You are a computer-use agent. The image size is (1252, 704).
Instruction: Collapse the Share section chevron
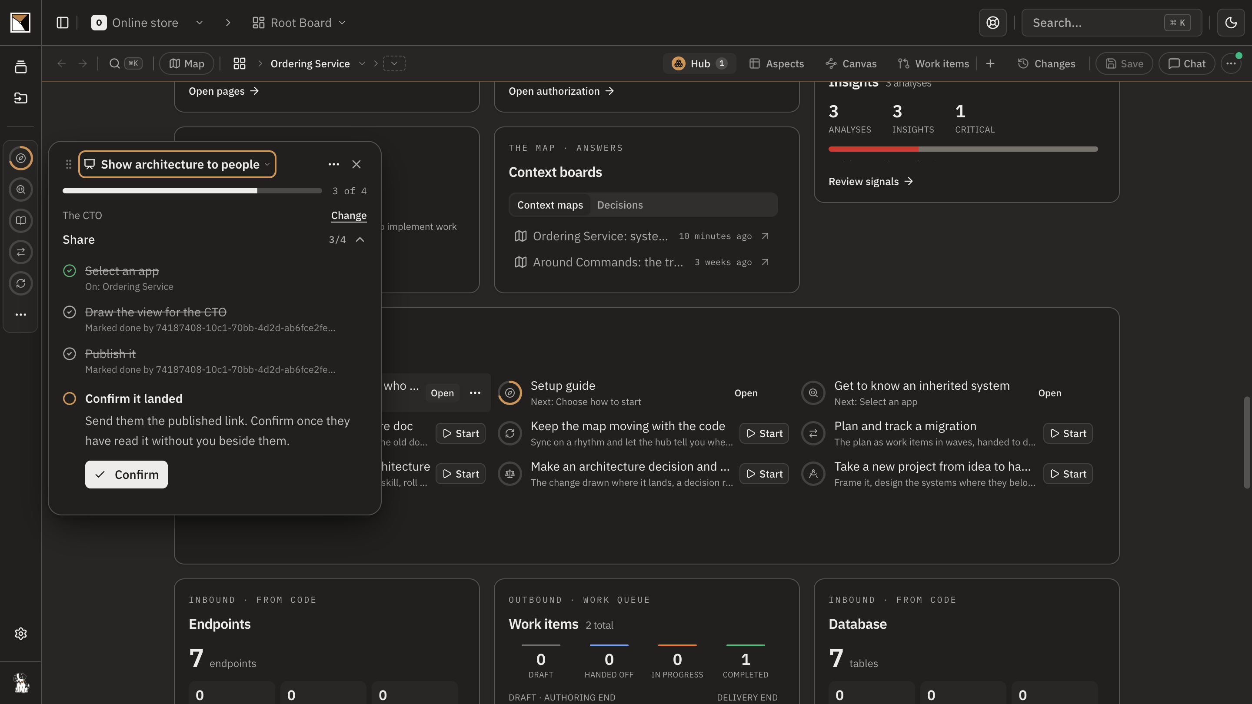(x=360, y=239)
